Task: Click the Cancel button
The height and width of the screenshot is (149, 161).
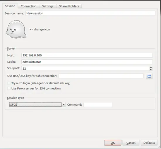Action: tap(131, 143)
